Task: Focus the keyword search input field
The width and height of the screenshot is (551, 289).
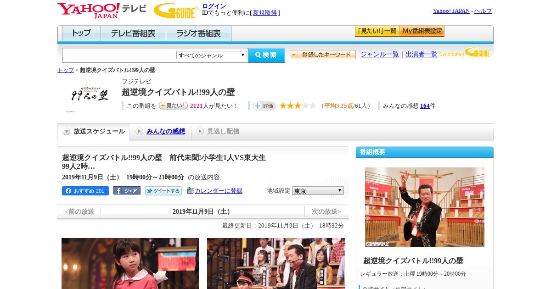Action: coord(119,55)
